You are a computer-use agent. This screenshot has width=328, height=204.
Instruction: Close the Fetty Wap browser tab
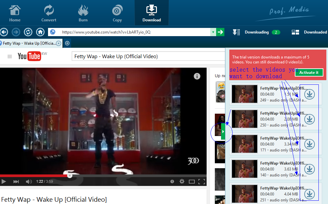click(x=59, y=43)
